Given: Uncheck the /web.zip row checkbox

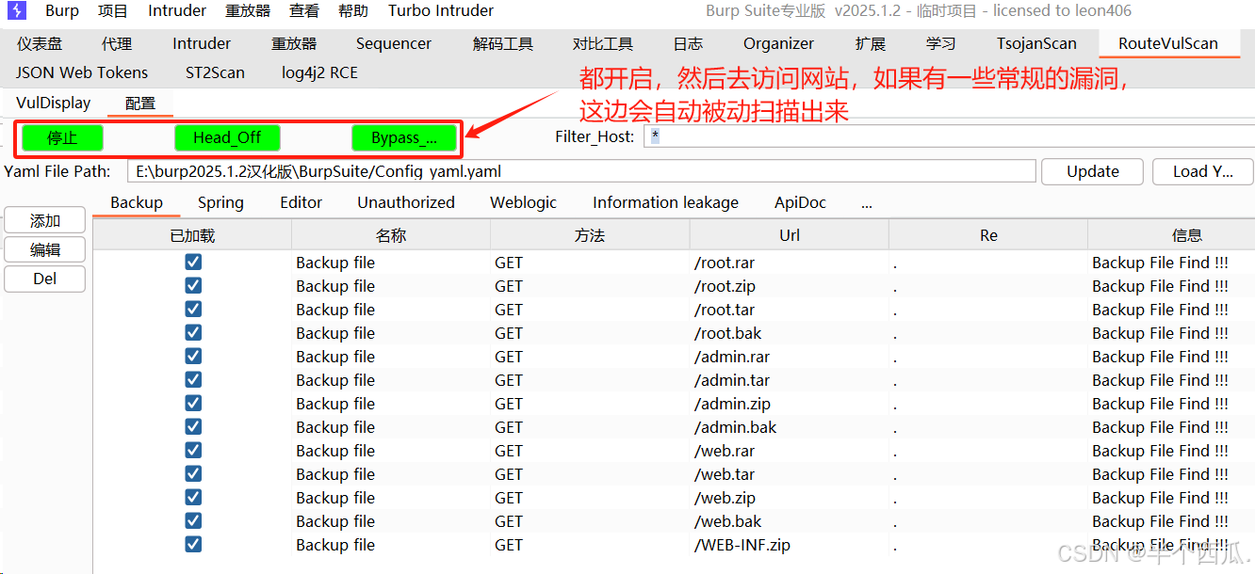Looking at the screenshot, I should click(193, 497).
